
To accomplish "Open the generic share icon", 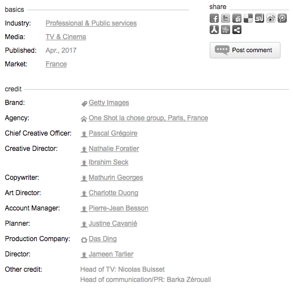I will [x=237, y=29].
